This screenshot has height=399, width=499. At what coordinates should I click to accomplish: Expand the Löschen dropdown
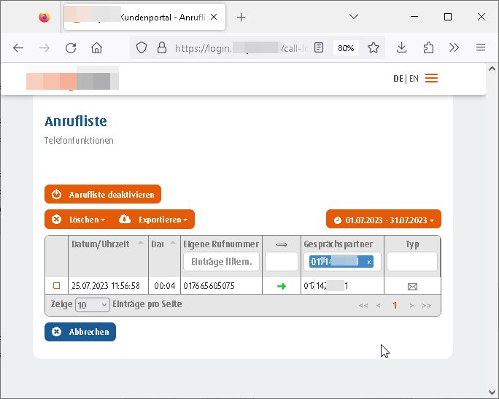80,220
